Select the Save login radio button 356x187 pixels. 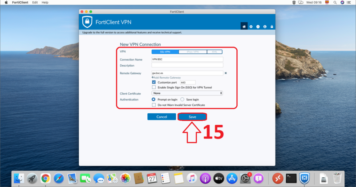tap(182, 99)
